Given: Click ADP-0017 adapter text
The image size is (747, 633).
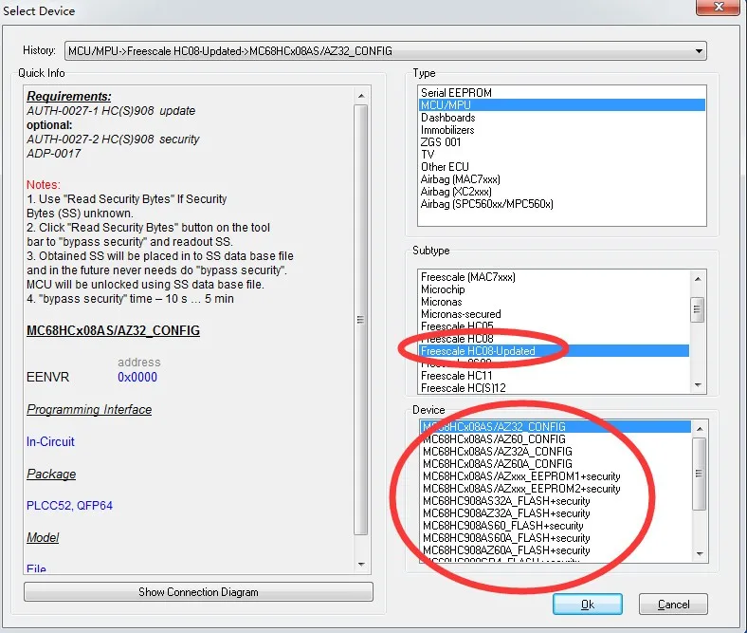Looking at the screenshot, I should [x=53, y=154].
